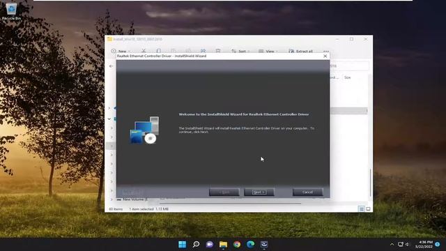The height and width of the screenshot is (251, 446).
Task: Collapse the expanded navigation pane chevron
Action: pos(109,119)
